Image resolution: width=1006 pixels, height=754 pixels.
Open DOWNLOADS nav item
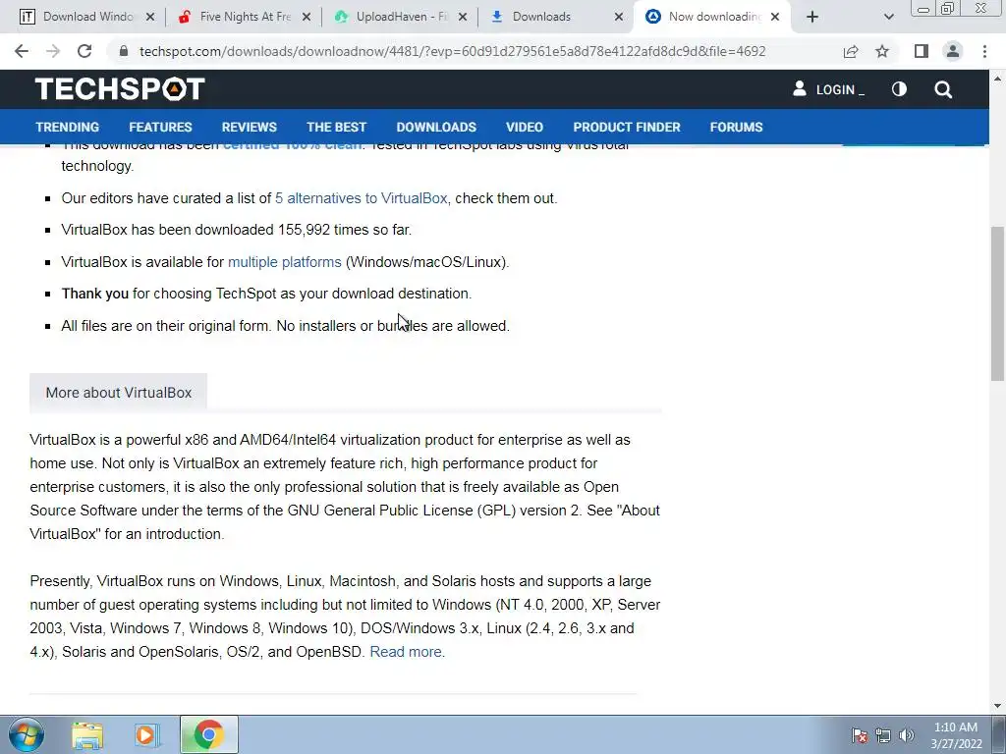pos(436,127)
